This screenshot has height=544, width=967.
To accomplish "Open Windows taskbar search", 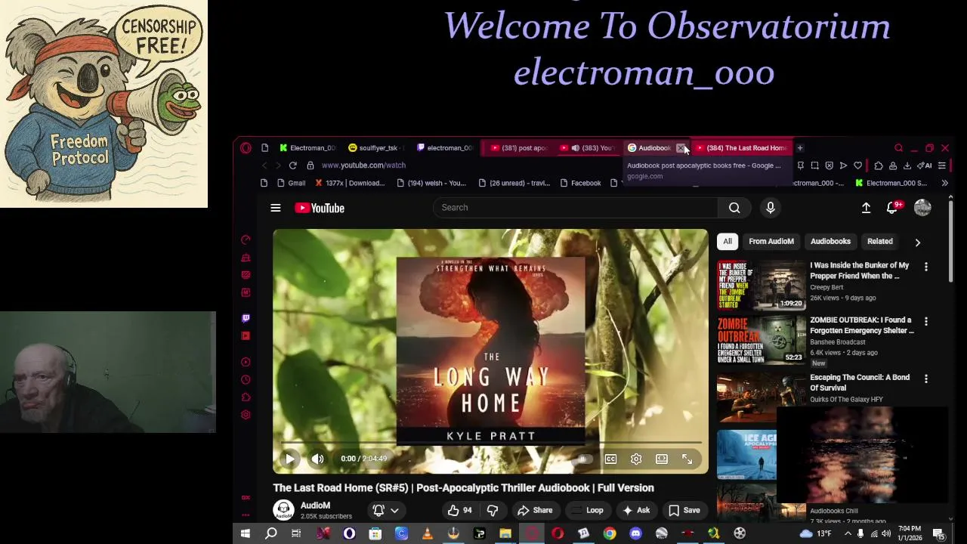I will pos(270,534).
